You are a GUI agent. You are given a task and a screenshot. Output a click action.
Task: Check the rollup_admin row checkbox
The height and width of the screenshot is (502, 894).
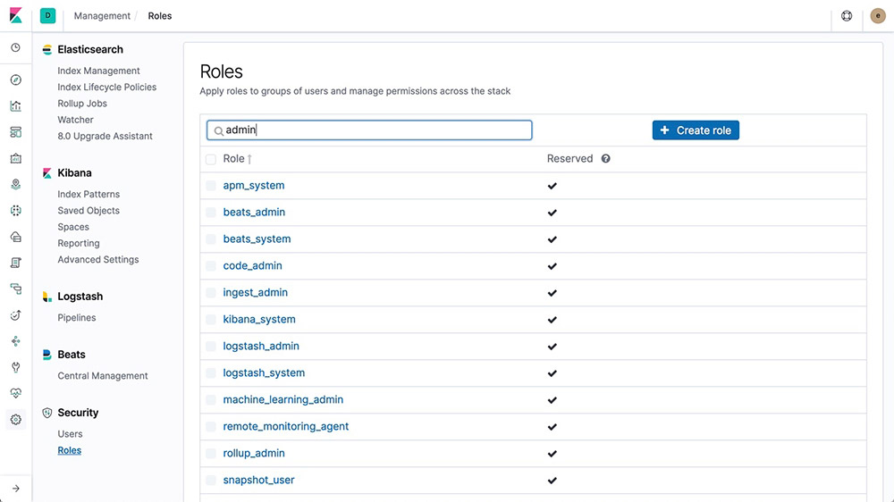point(211,454)
